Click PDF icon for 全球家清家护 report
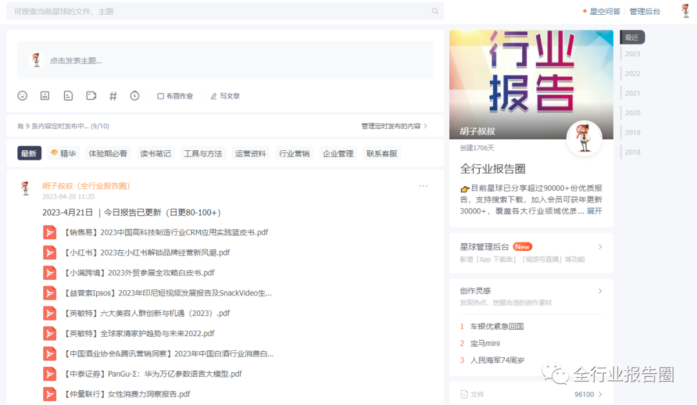697x405 pixels. (50, 333)
